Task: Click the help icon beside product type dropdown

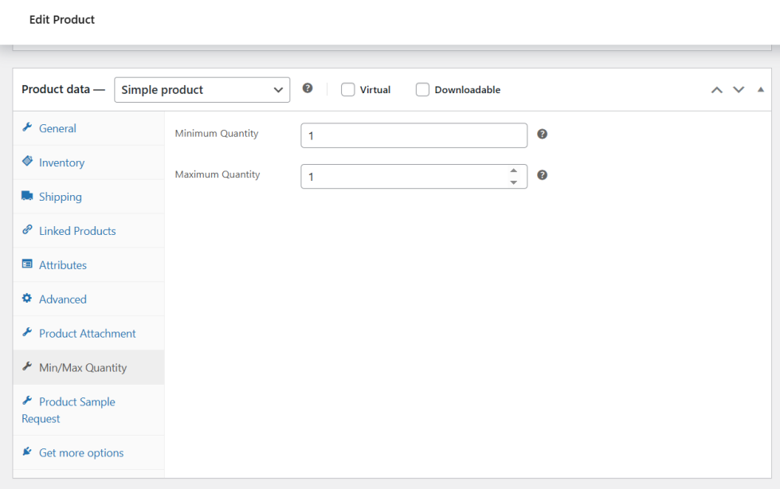Action: pyautogui.click(x=308, y=88)
